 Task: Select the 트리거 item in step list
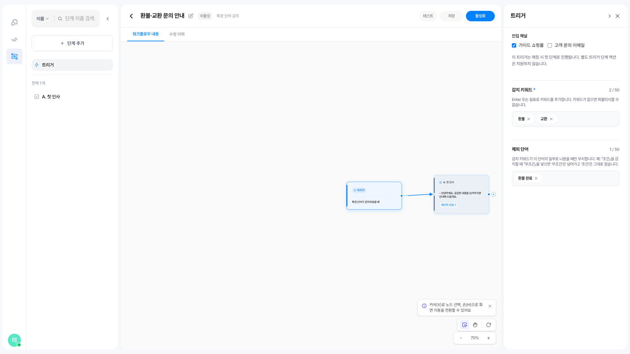72,65
